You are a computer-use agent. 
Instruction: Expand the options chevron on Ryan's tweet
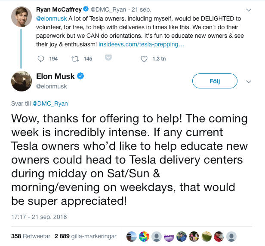point(248,9)
